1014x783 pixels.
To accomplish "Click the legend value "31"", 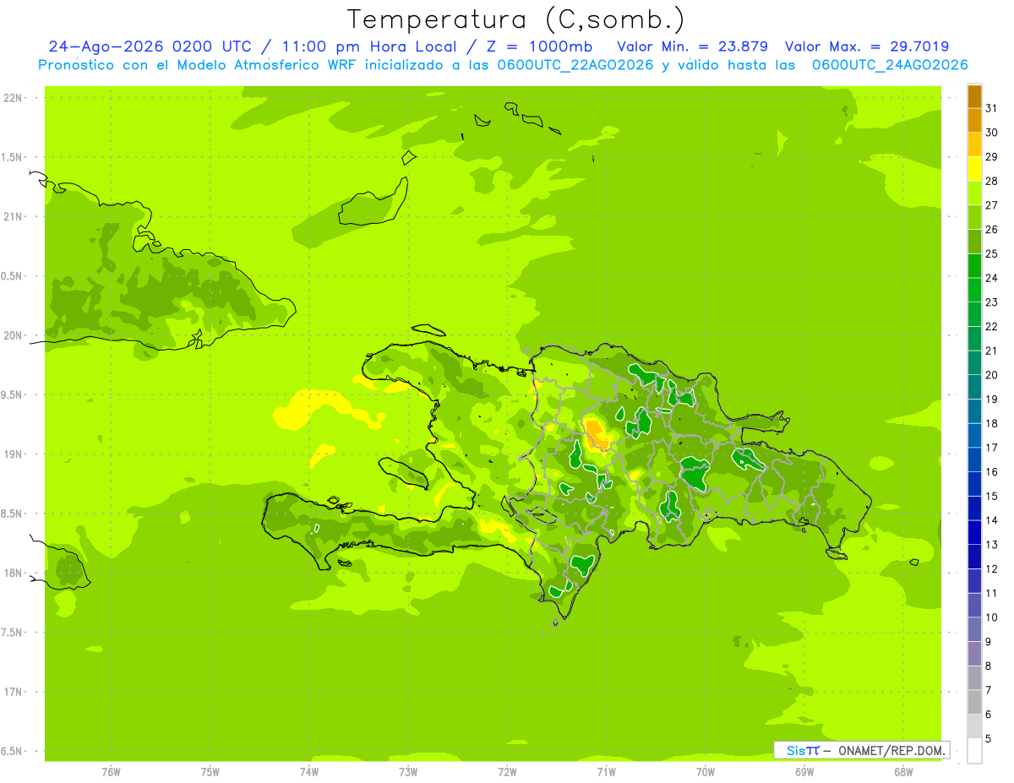I will (991, 108).
